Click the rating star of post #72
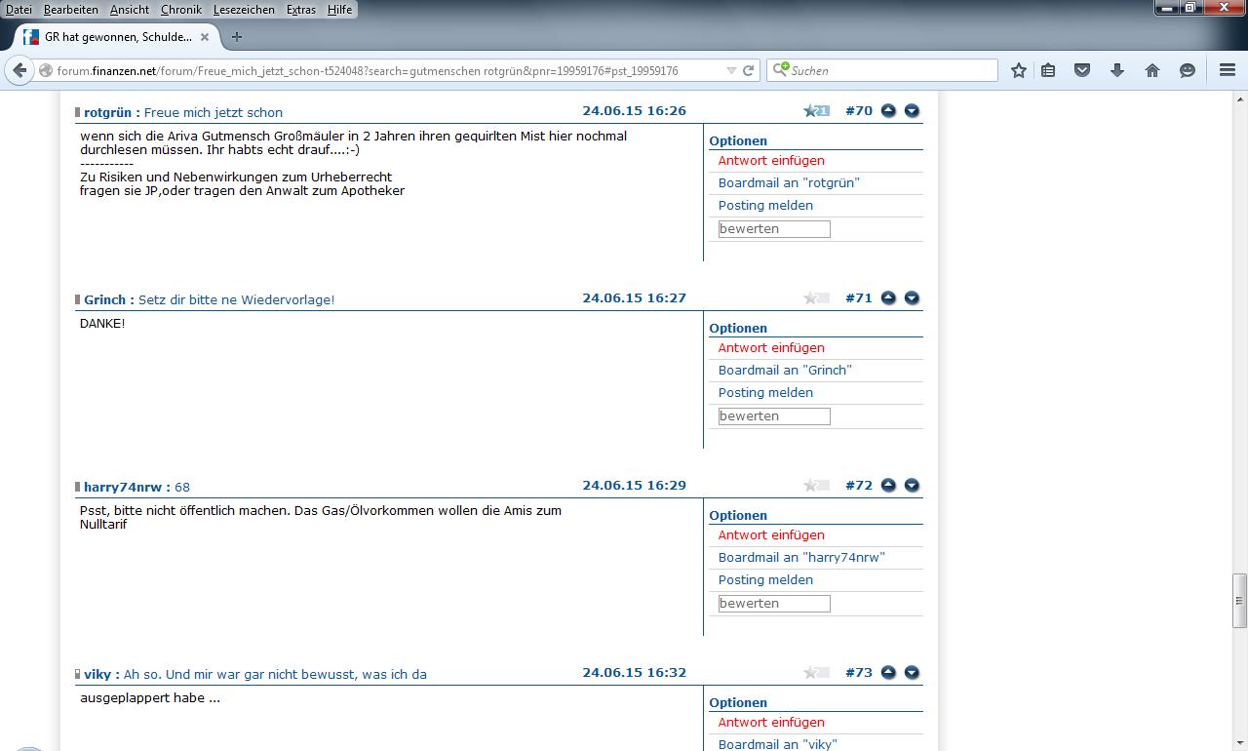 tap(816, 486)
